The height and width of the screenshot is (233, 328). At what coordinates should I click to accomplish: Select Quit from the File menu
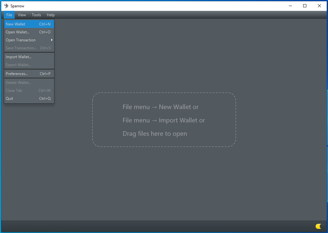pos(29,98)
